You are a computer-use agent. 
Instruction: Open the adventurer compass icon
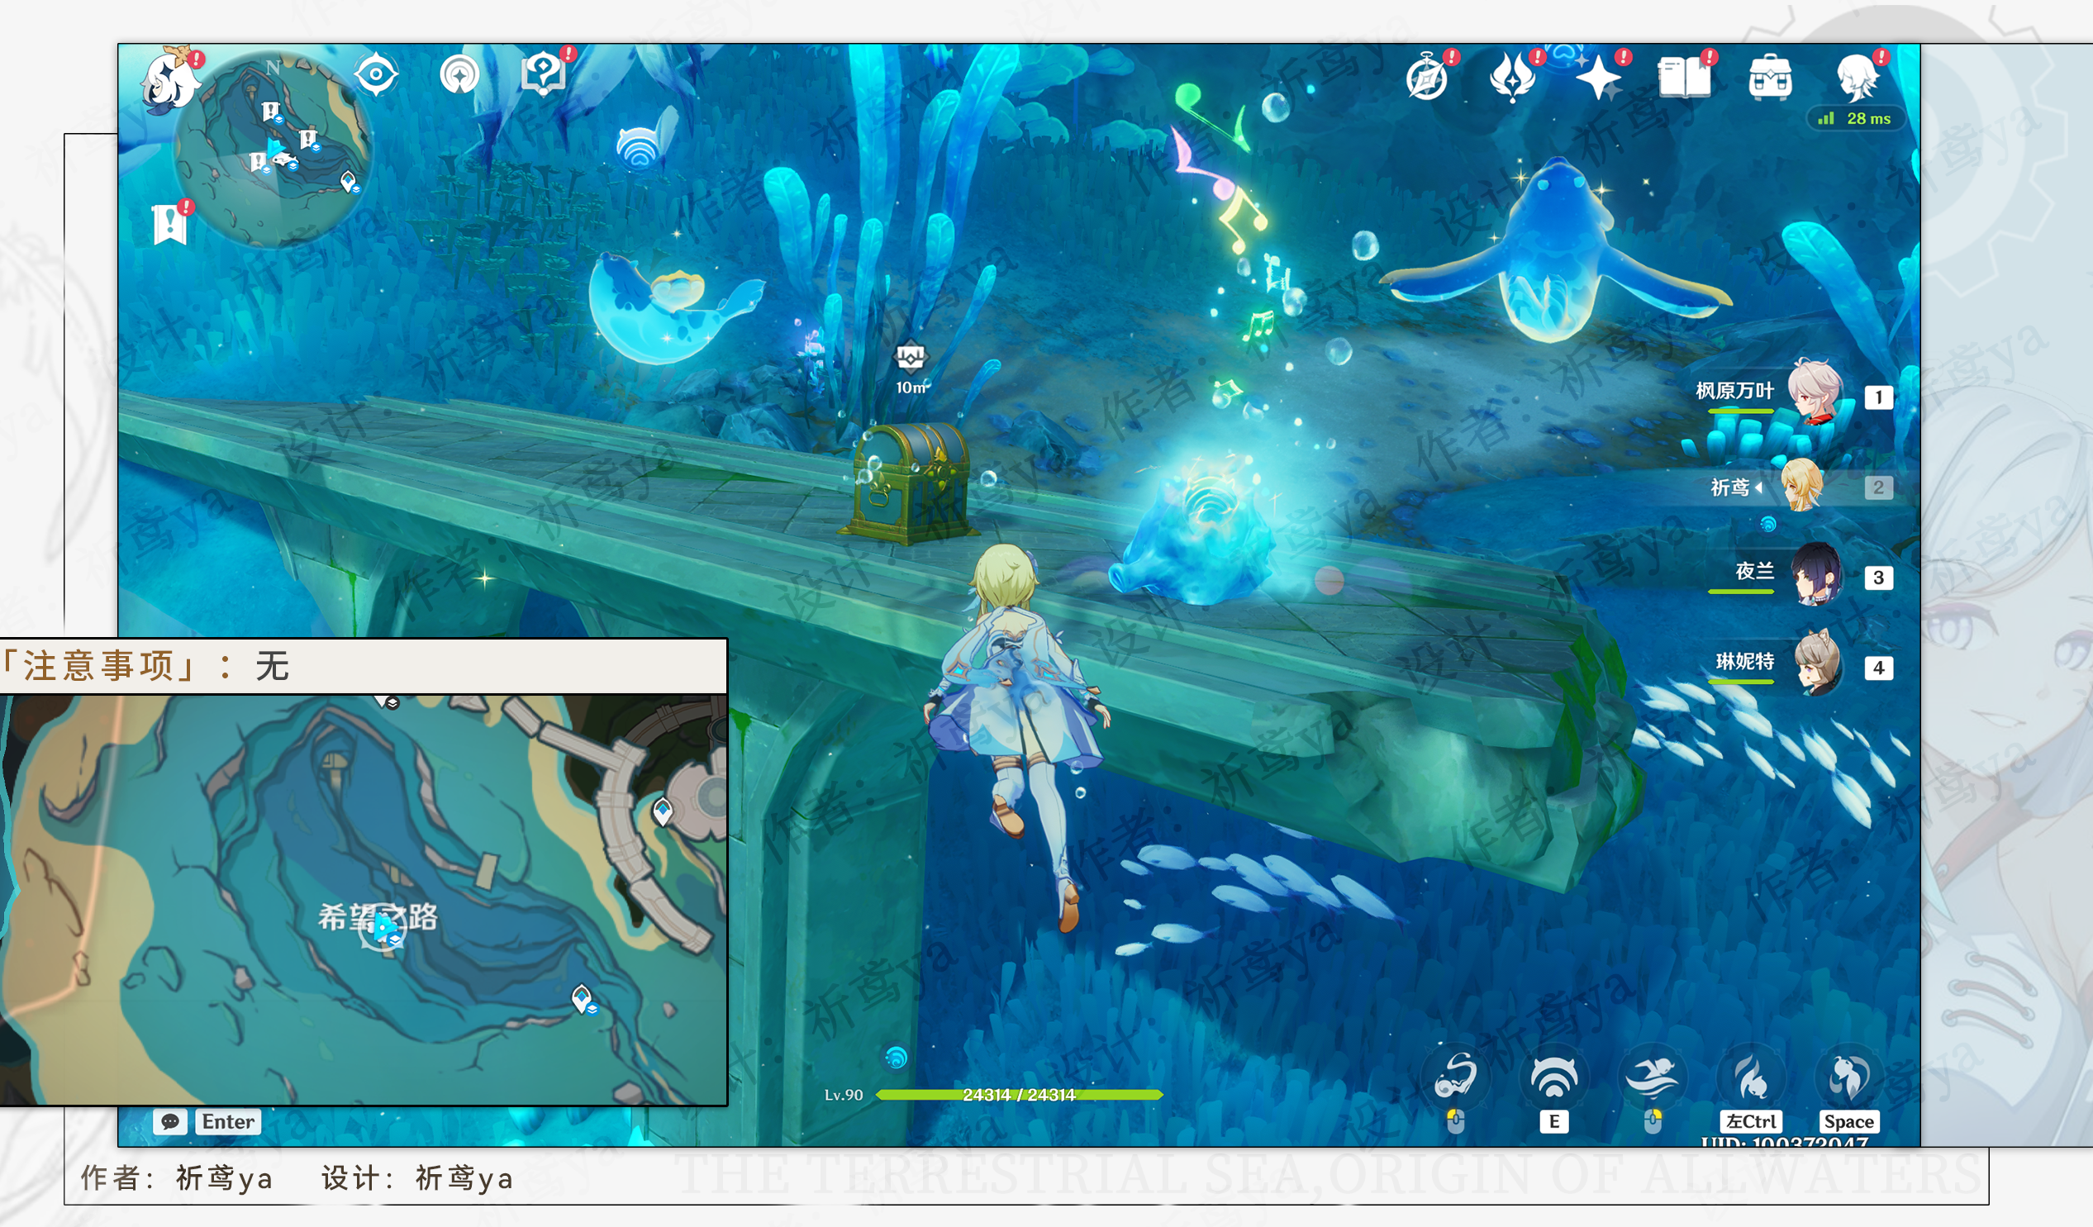(x=1428, y=79)
